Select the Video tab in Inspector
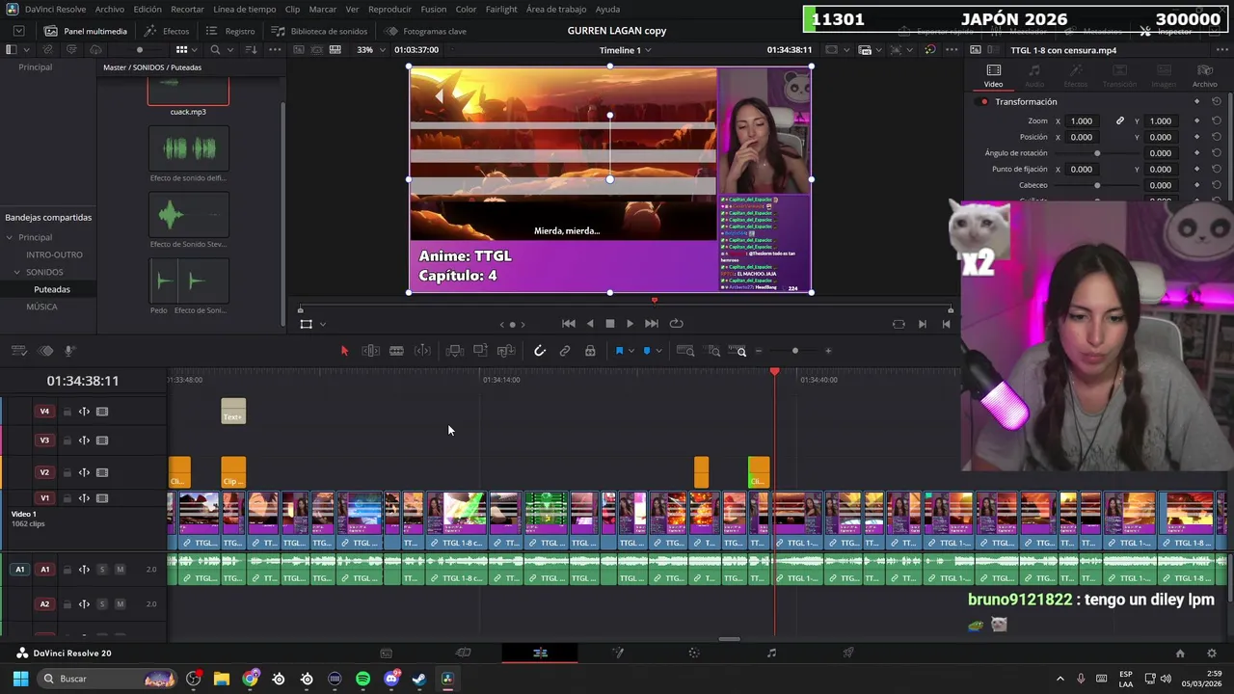This screenshot has height=694, width=1234. click(993, 76)
